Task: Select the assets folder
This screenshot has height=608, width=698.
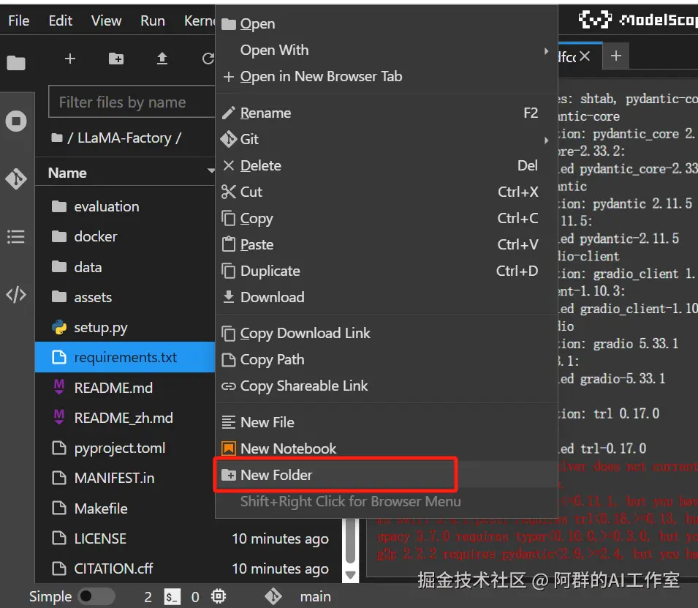Action: coord(125,297)
